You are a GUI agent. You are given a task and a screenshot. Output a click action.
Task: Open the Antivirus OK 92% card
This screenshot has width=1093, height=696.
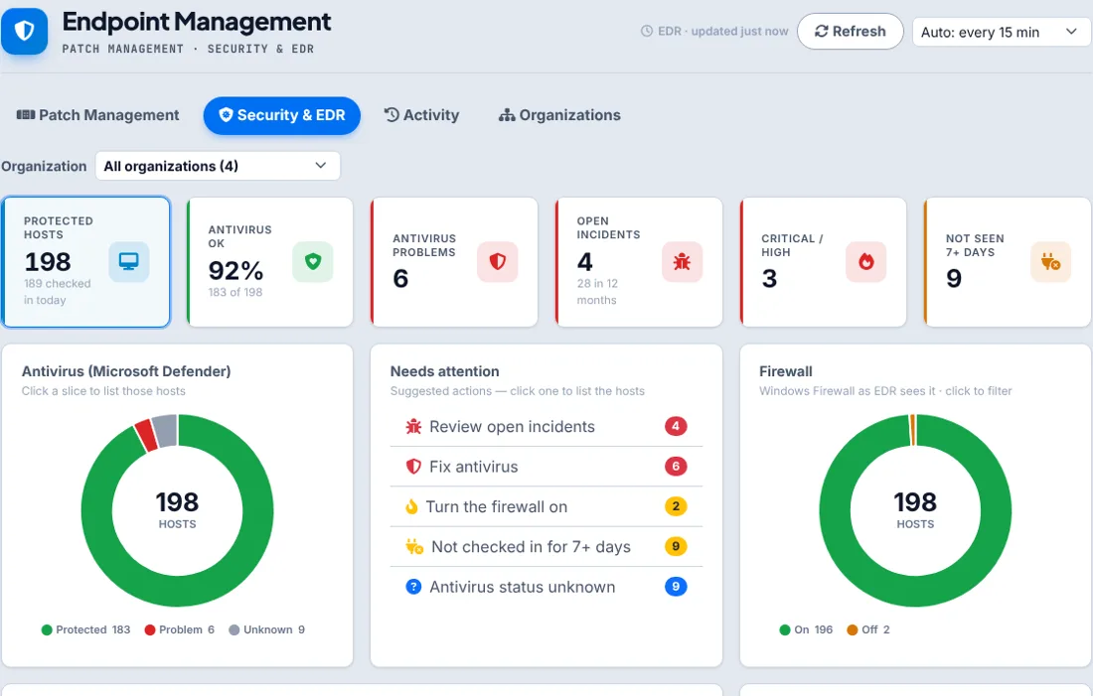click(269, 262)
